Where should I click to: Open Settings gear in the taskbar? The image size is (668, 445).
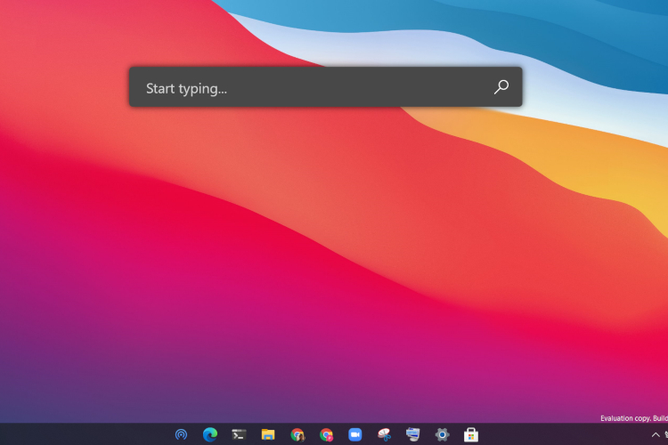tap(442, 435)
